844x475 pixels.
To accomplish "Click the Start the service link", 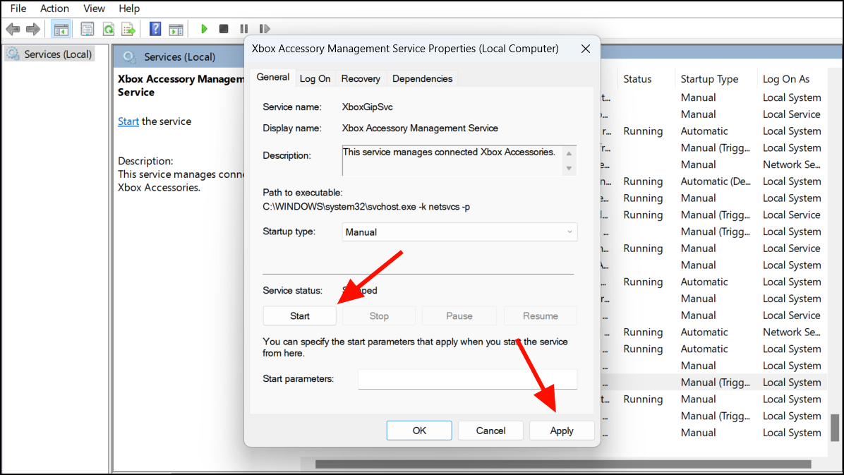I will point(128,121).
